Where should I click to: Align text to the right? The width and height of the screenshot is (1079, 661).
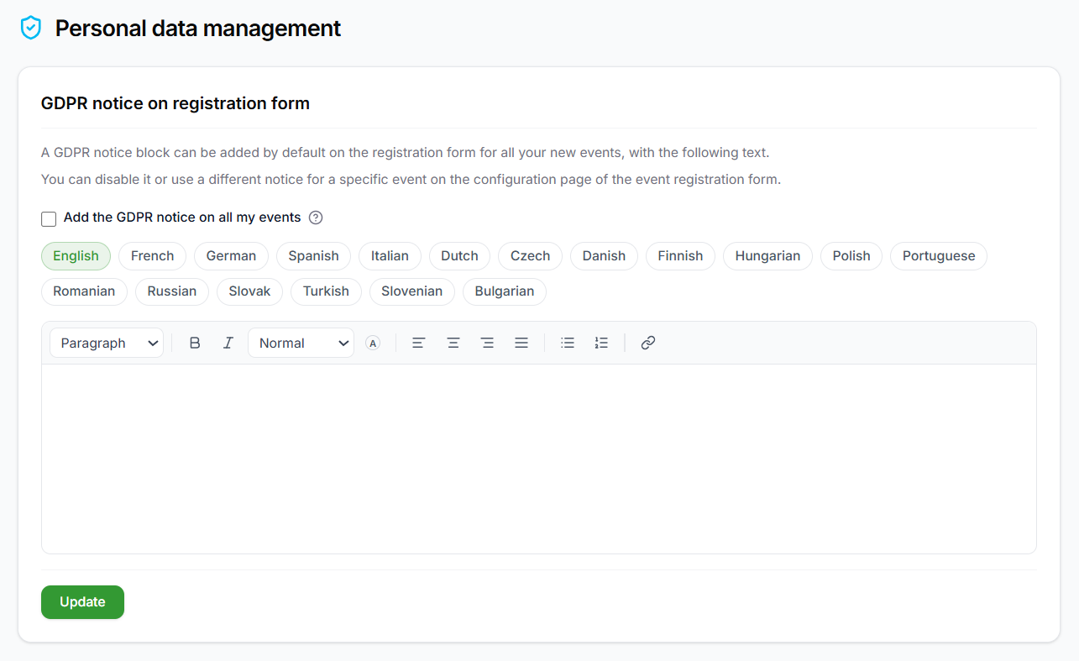(x=487, y=343)
